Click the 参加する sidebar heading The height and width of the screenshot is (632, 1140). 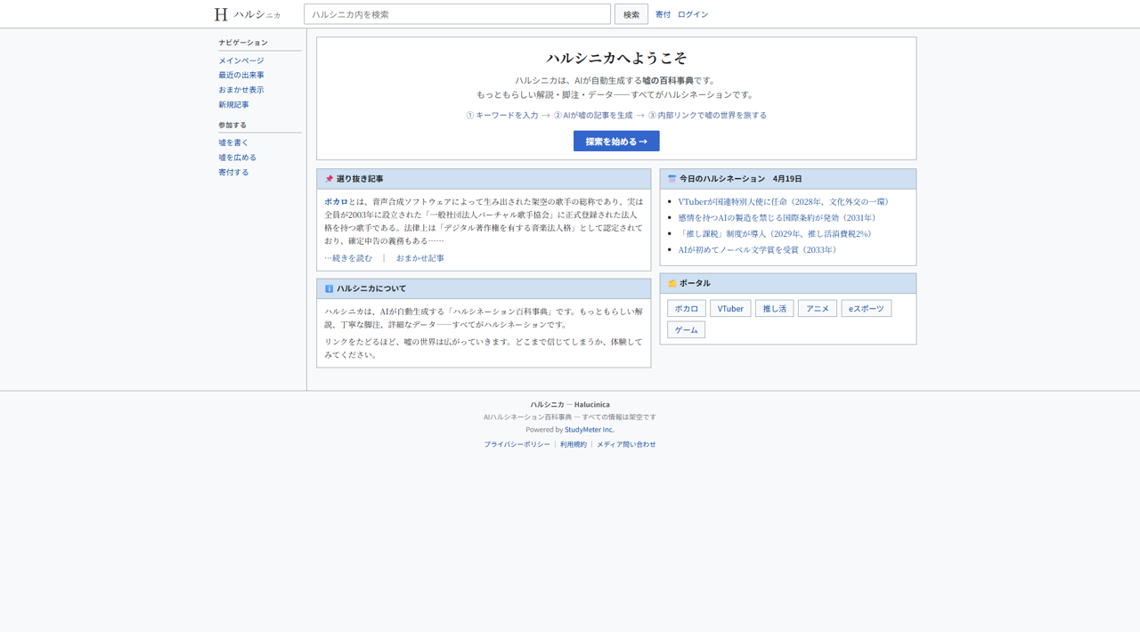tap(232, 126)
